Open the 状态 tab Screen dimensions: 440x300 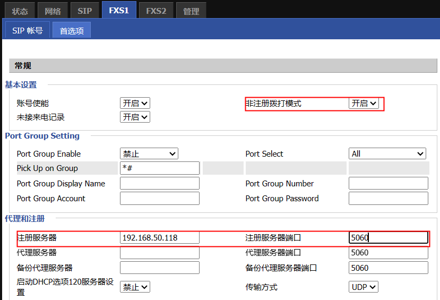[20, 11]
